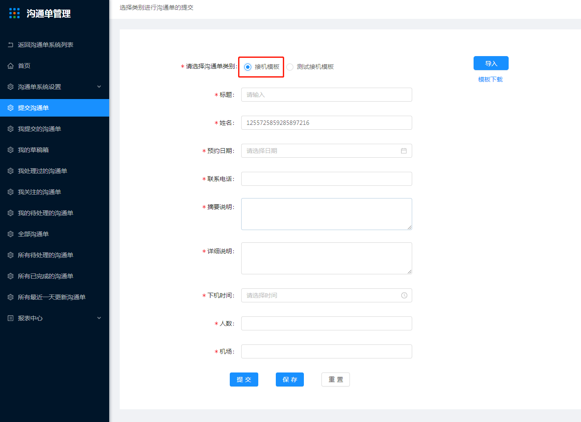Viewport: 581px width, 422px height.
Task: Open 我的待处理的沟通单 menu item
Action: tap(54, 213)
